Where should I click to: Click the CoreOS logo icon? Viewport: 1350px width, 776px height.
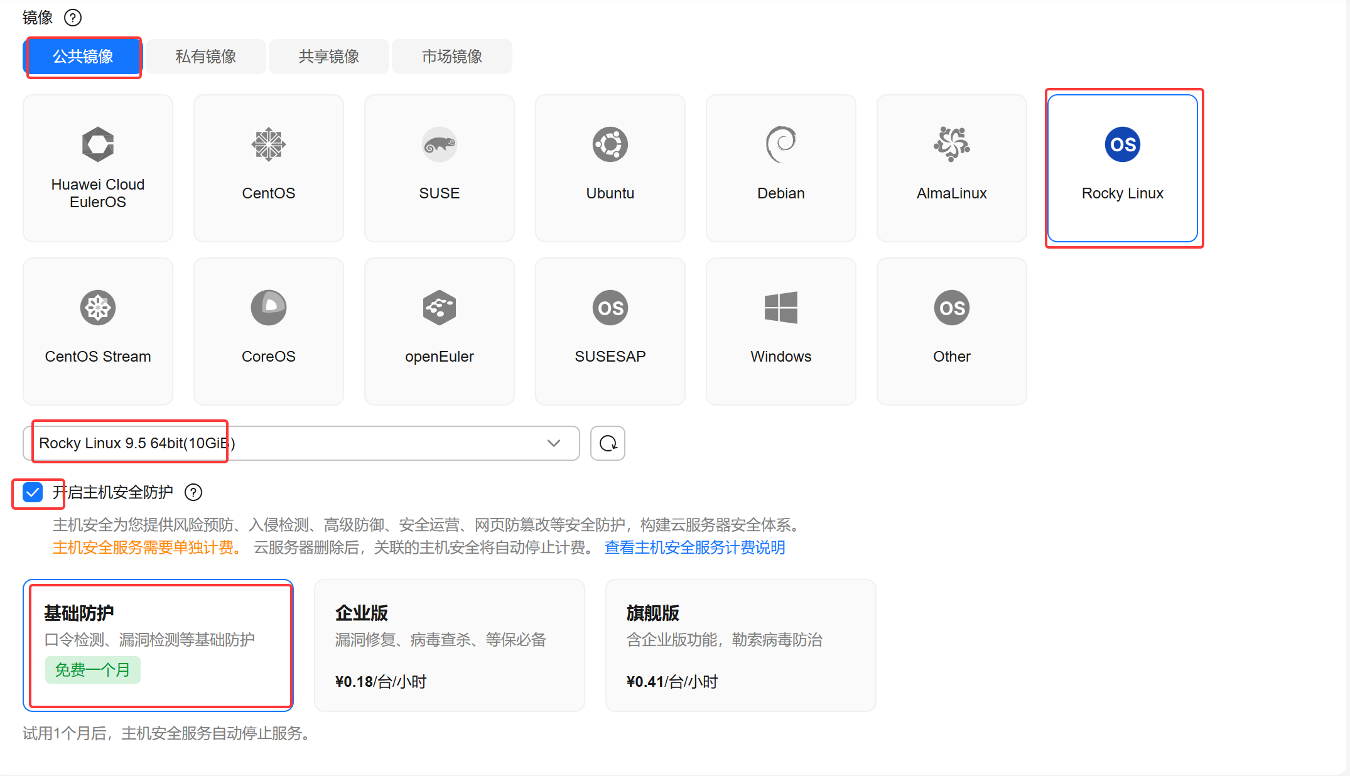click(269, 308)
